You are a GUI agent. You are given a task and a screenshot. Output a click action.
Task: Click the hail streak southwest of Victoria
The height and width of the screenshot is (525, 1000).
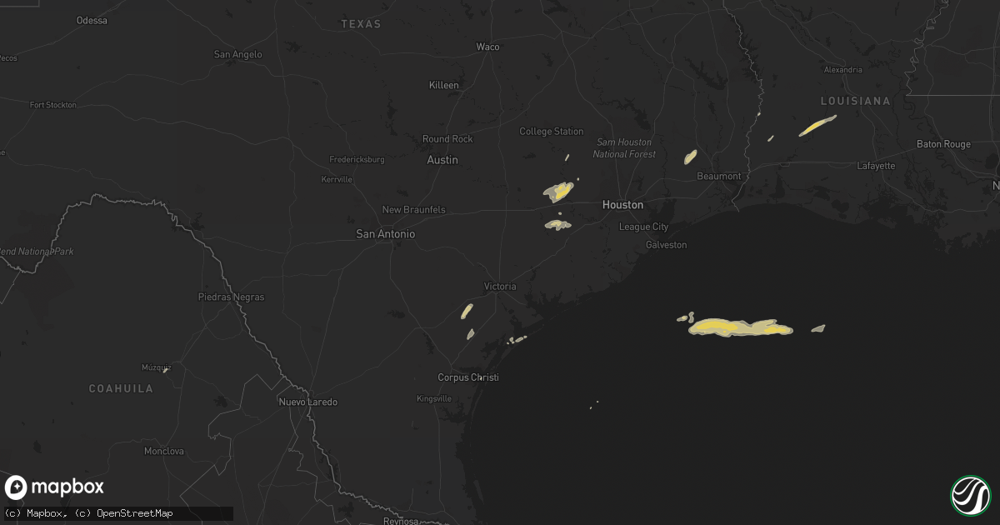pos(467,311)
